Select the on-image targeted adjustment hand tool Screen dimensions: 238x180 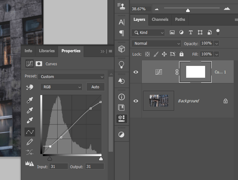pyautogui.click(x=29, y=87)
